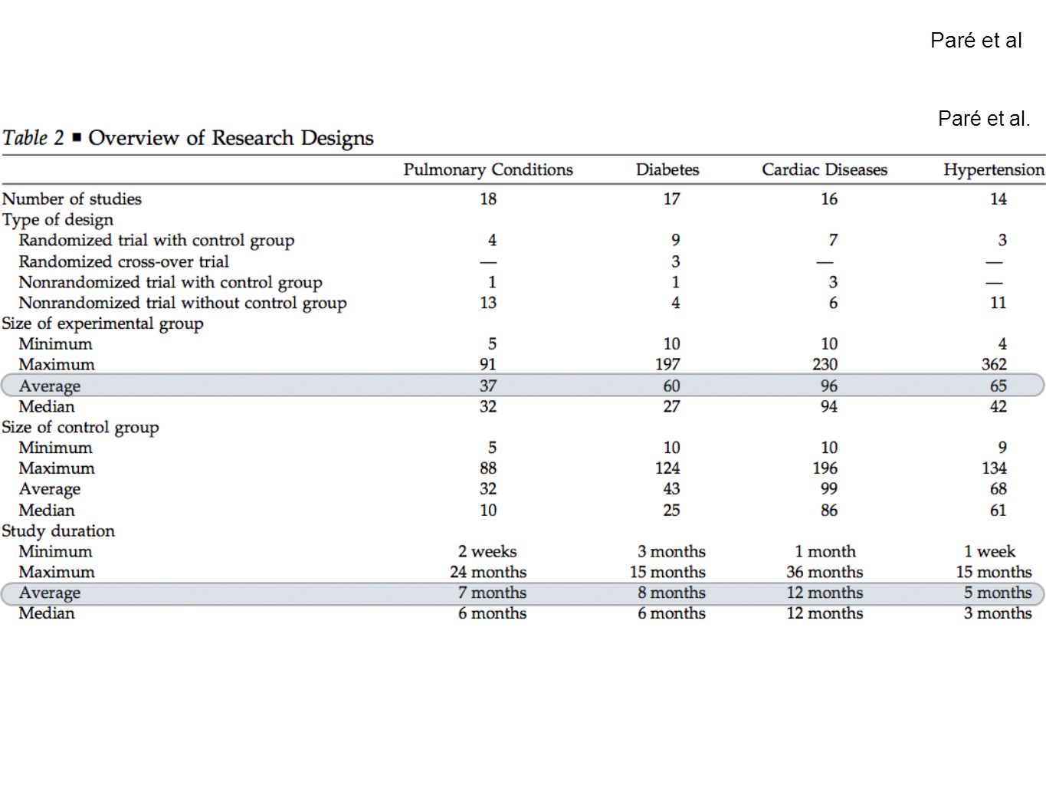Click value 11 in Nonrandomized without control row

pos(998,303)
